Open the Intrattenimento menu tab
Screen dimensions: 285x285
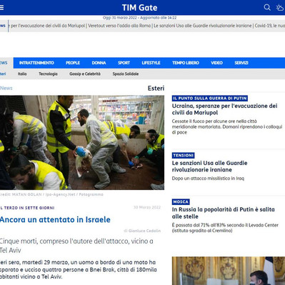[x=36, y=63]
